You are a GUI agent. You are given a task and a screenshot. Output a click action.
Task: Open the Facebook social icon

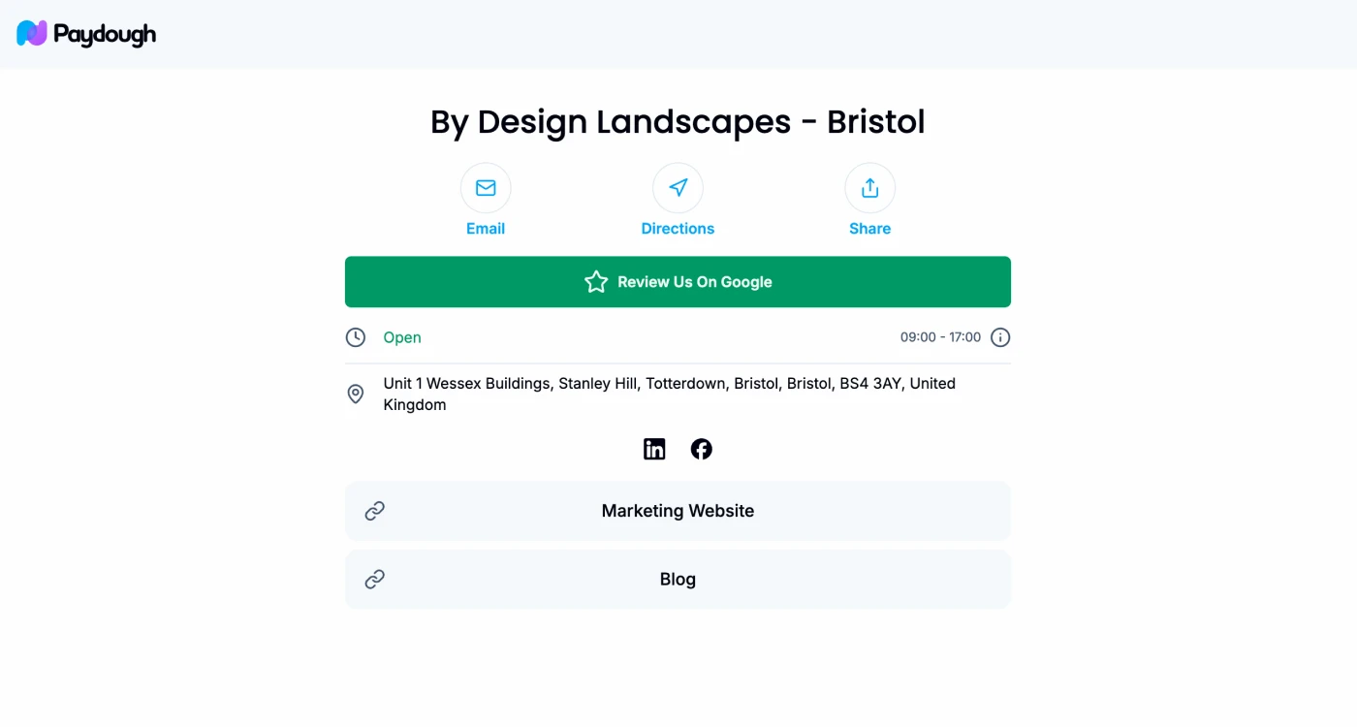(x=701, y=449)
